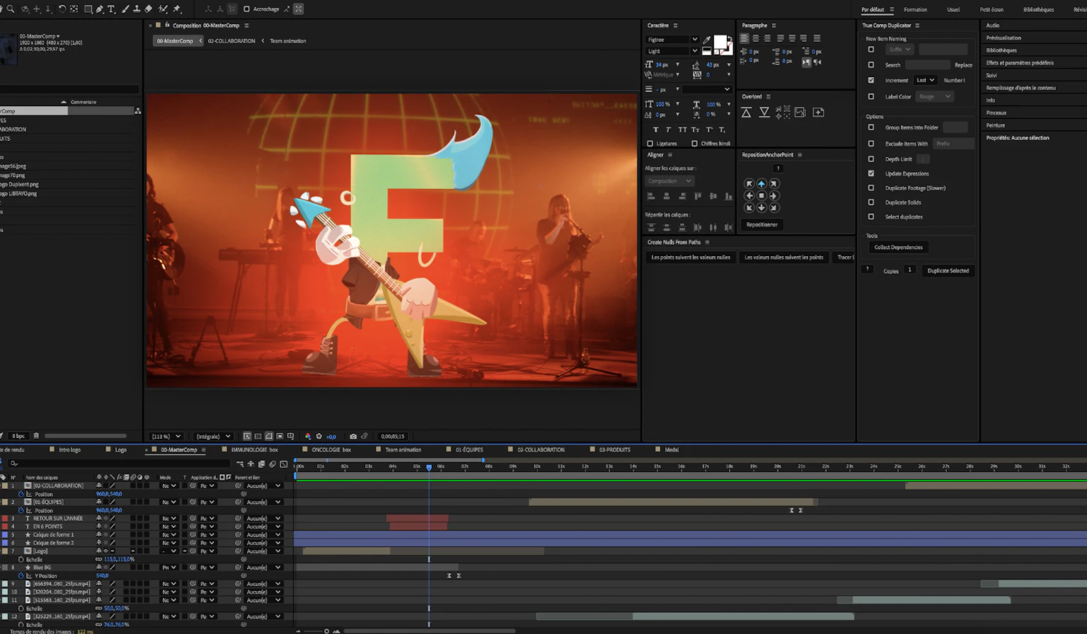Click the snapshot camera icon under the viewer

coord(353,437)
